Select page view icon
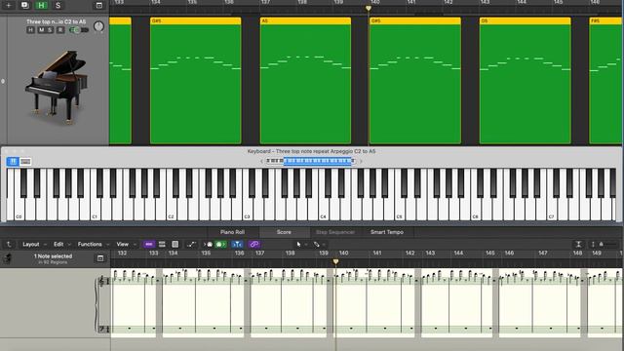This screenshot has height=351, width=624. [175, 244]
